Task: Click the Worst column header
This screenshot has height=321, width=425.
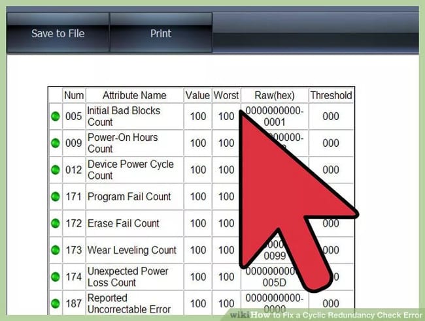Action: point(226,95)
